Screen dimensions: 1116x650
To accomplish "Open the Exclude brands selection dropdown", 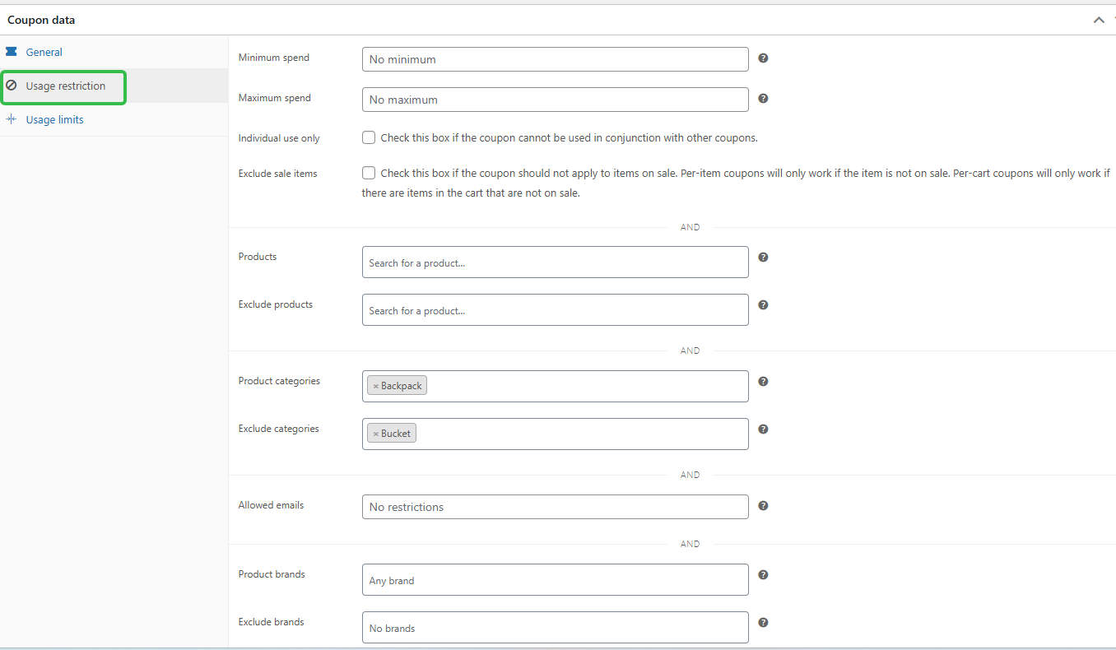I will point(555,627).
